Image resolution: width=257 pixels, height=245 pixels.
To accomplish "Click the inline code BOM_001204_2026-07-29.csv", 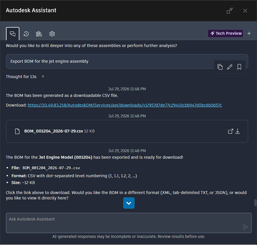I will [x=51, y=168].
